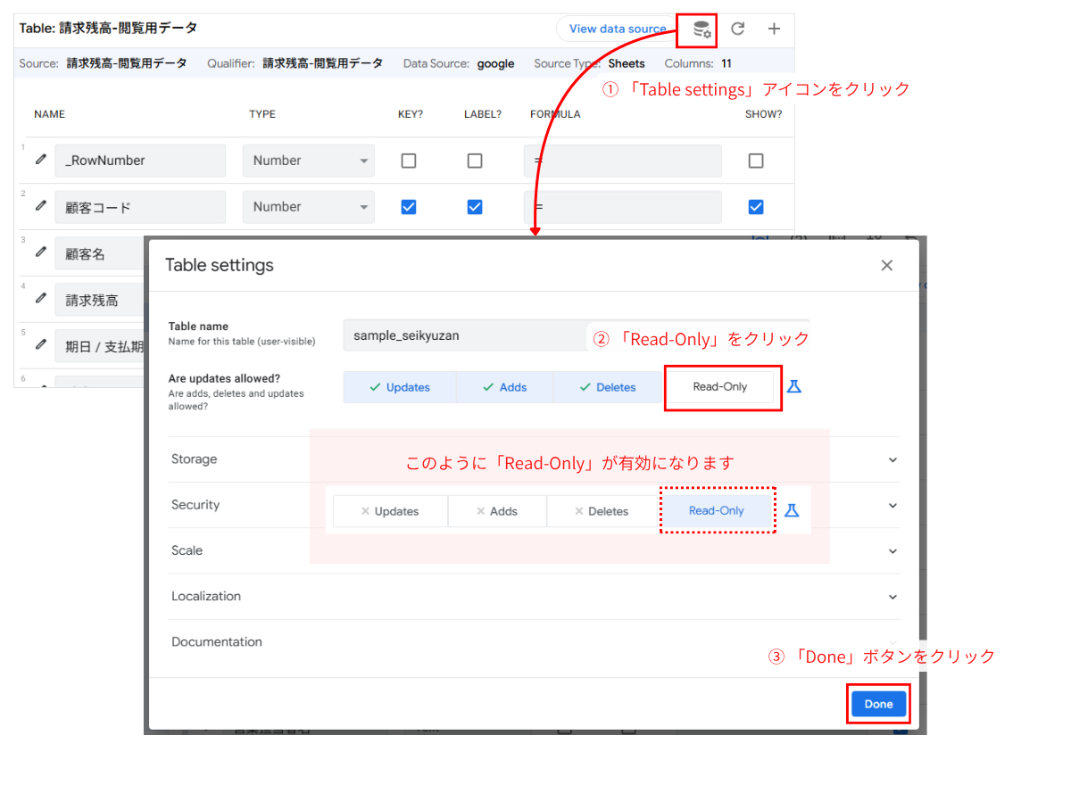Click the View data source button
Viewport: 1071px width, 785px height.
(x=619, y=29)
